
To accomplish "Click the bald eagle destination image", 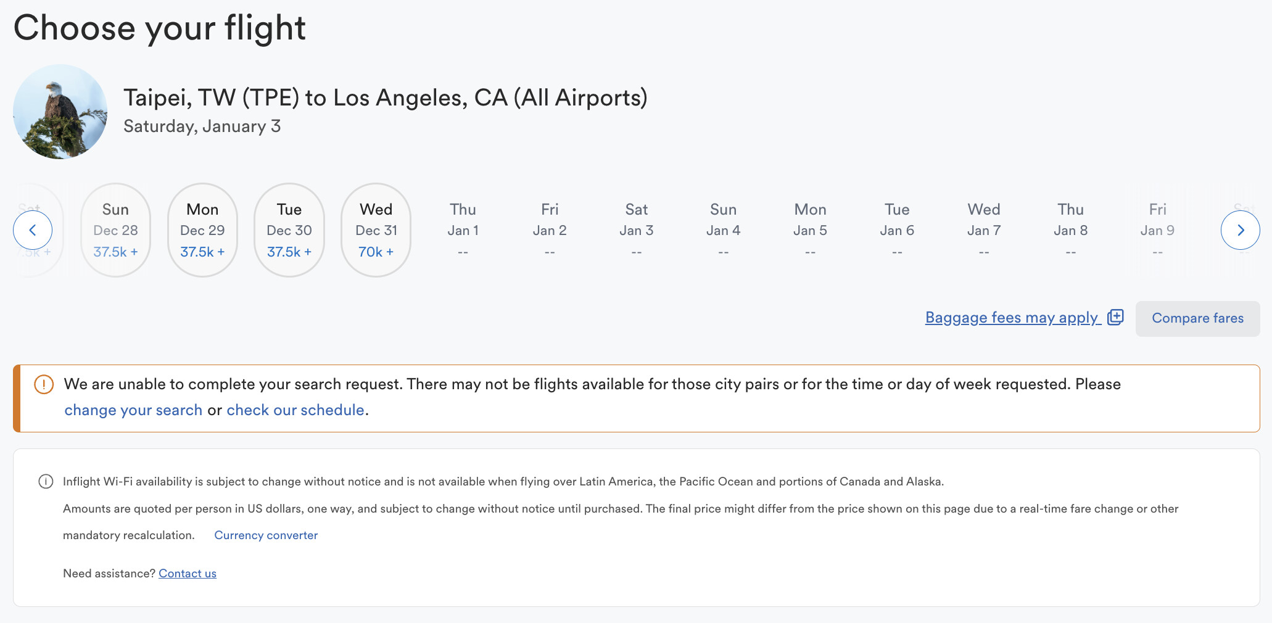I will pyautogui.click(x=60, y=112).
